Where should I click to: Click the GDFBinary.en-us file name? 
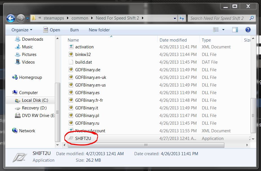tap(90, 85)
